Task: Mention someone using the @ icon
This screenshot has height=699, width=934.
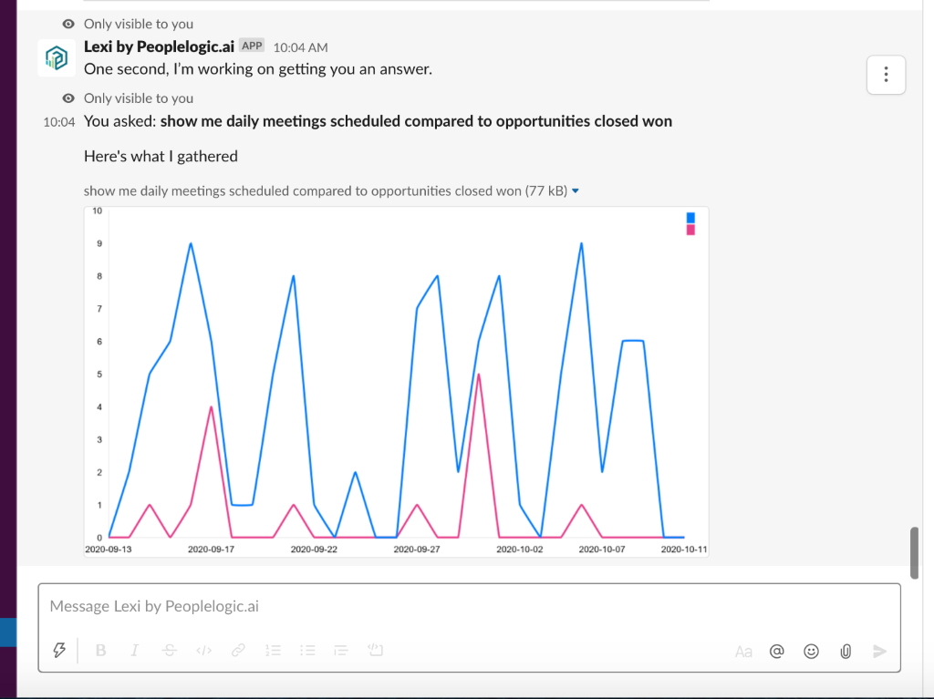Action: 776,651
